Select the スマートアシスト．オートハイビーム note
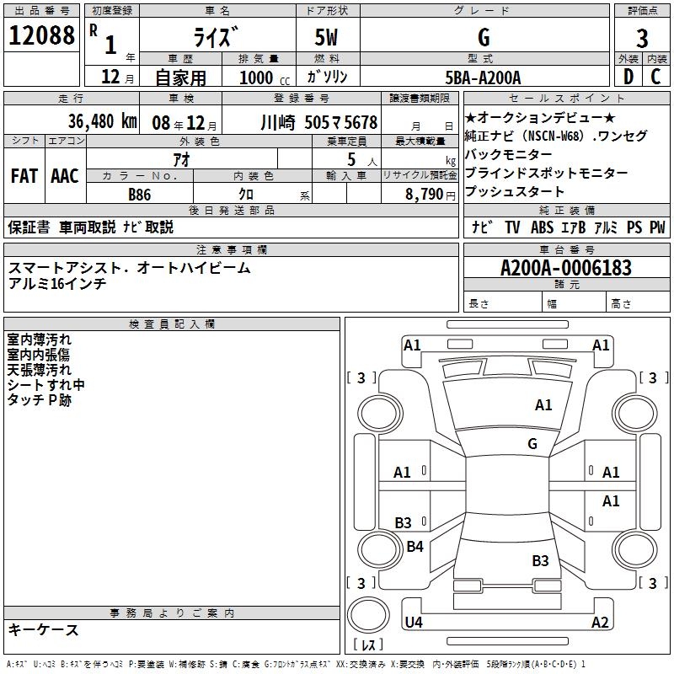Viewport: 674px width, 674px height. (129, 268)
